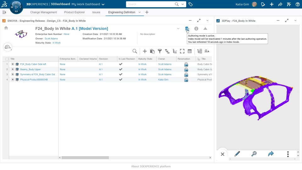Open 3DPlay widget menu chevron
The width and height of the screenshot is (302, 170).
pyautogui.click(x=295, y=20)
